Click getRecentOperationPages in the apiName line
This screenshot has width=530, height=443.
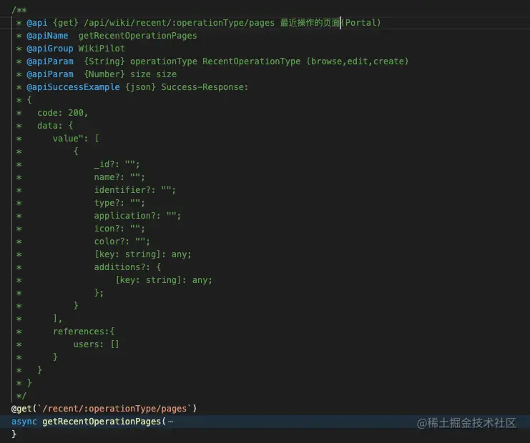point(137,36)
